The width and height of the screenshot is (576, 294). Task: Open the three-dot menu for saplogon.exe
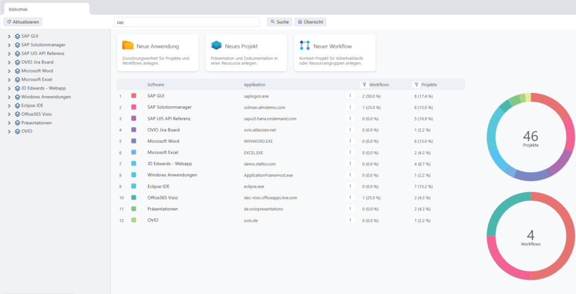[x=350, y=96]
